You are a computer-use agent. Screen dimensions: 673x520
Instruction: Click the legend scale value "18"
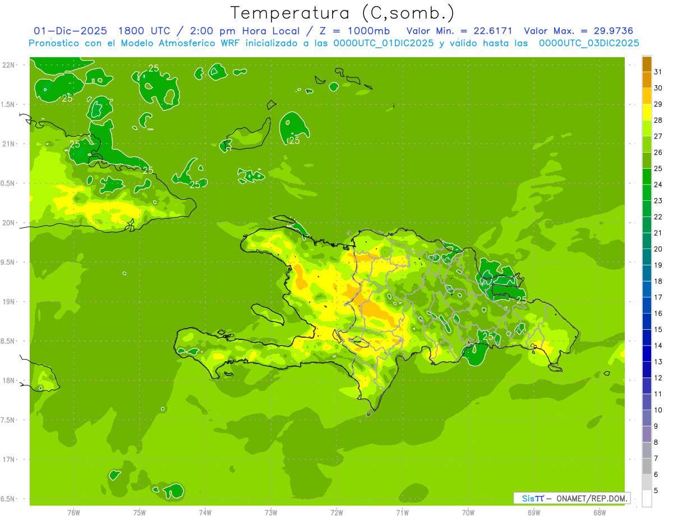coord(658,282)
